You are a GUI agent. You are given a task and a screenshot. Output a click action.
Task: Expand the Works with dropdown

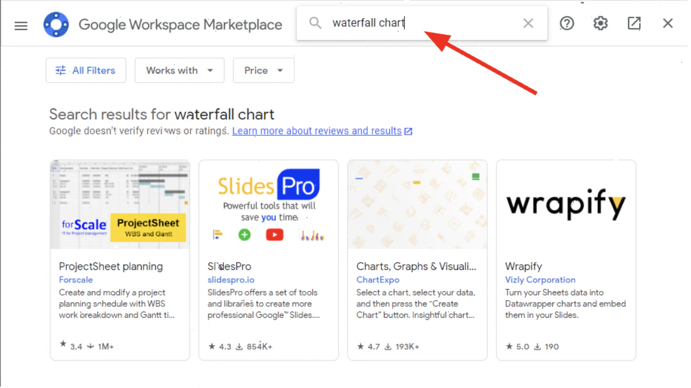[179, 70]
